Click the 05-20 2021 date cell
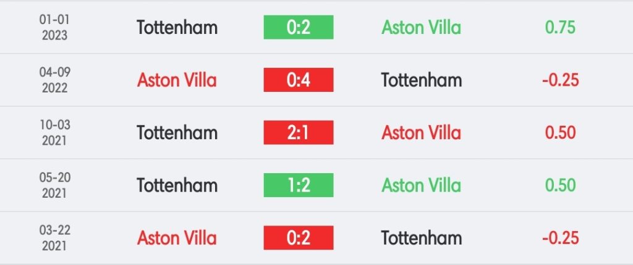The height and width of the screenshot is (265, 633). click(55, 185)
